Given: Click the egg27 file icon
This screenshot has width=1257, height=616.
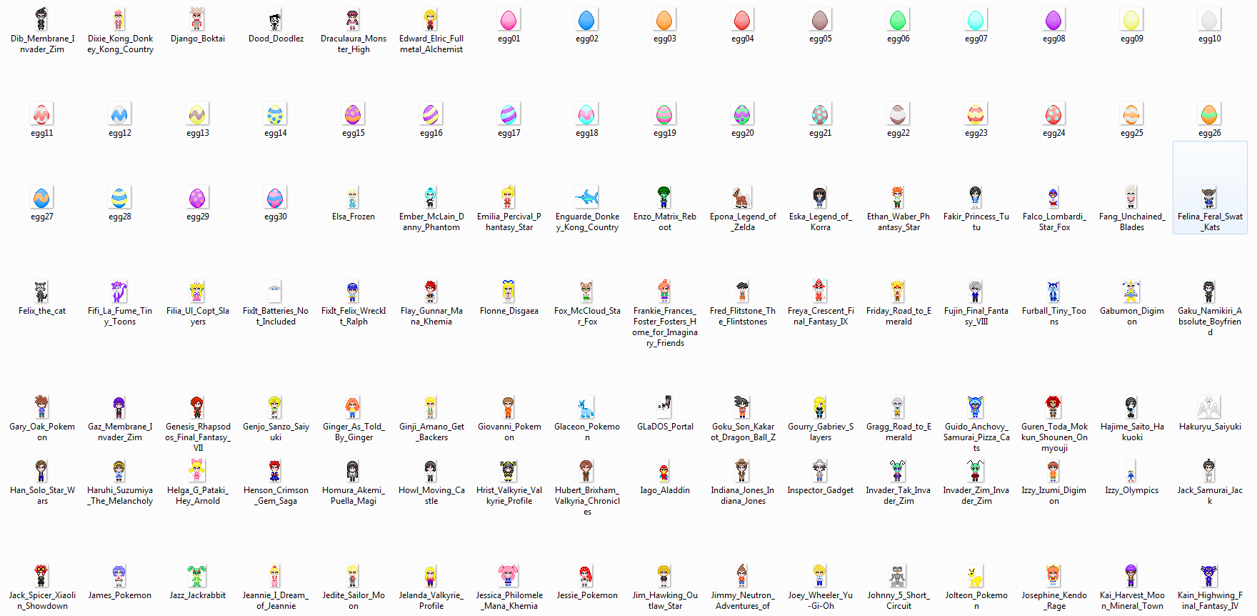Looking at the screenshot, I should point(41,197).
